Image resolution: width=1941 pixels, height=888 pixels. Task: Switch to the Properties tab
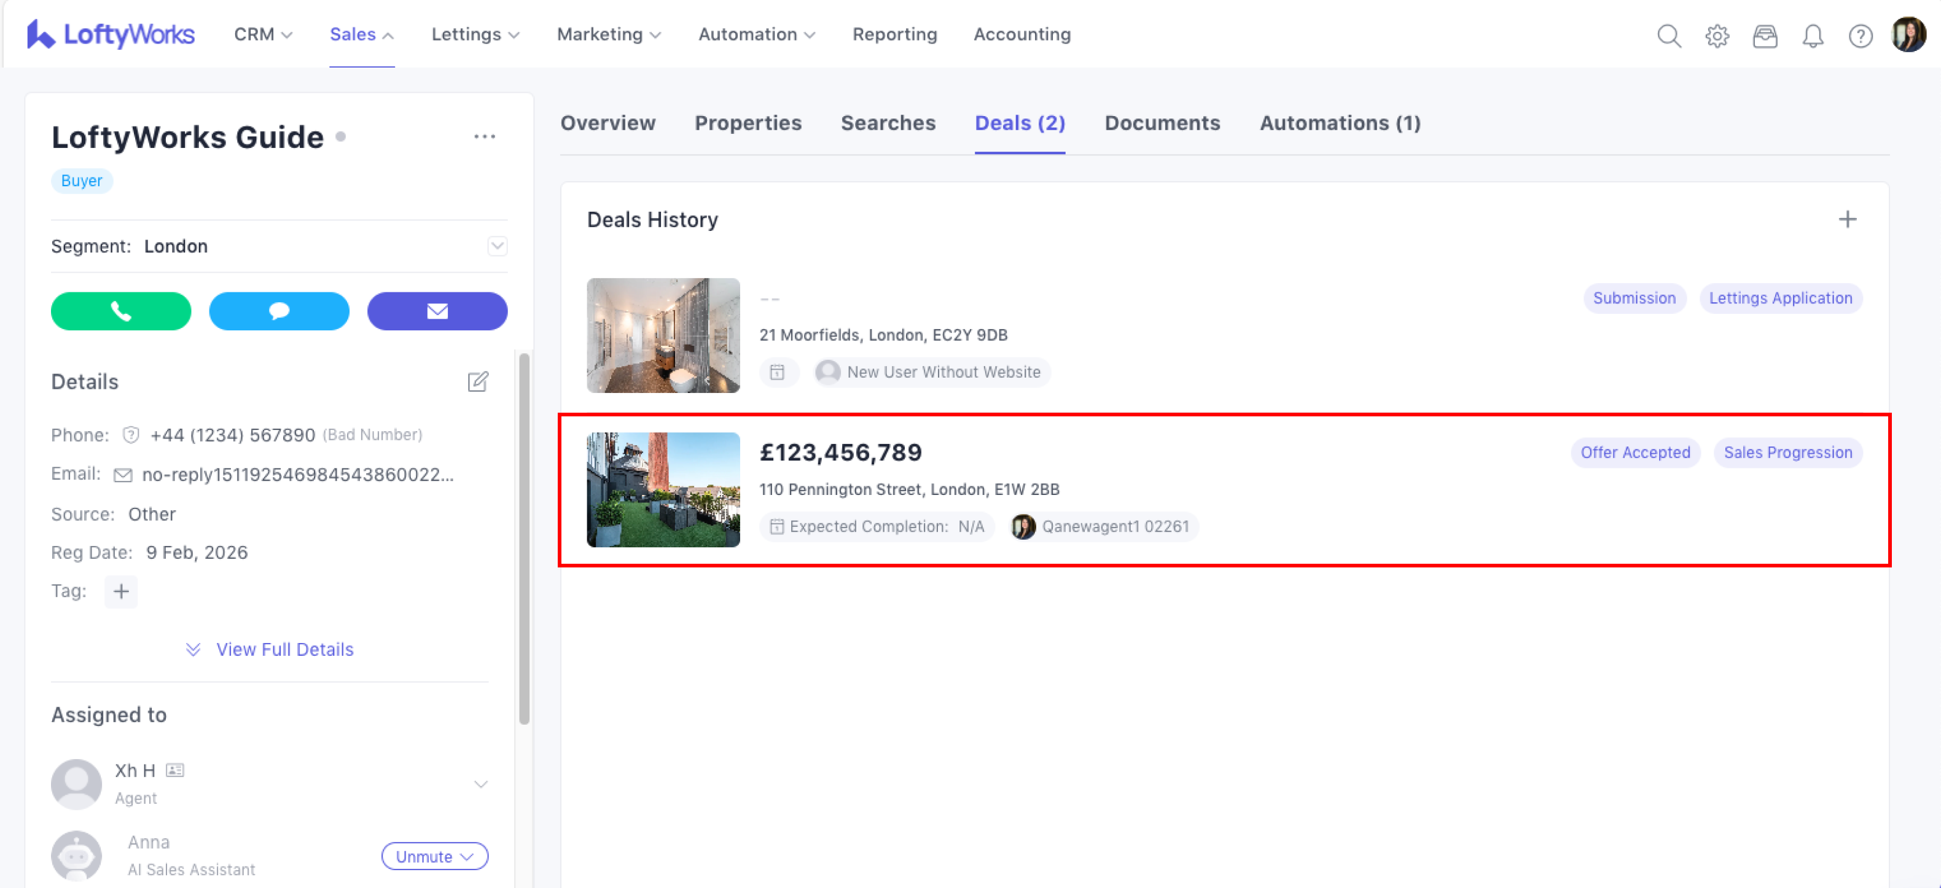click(x=748, y=123)
